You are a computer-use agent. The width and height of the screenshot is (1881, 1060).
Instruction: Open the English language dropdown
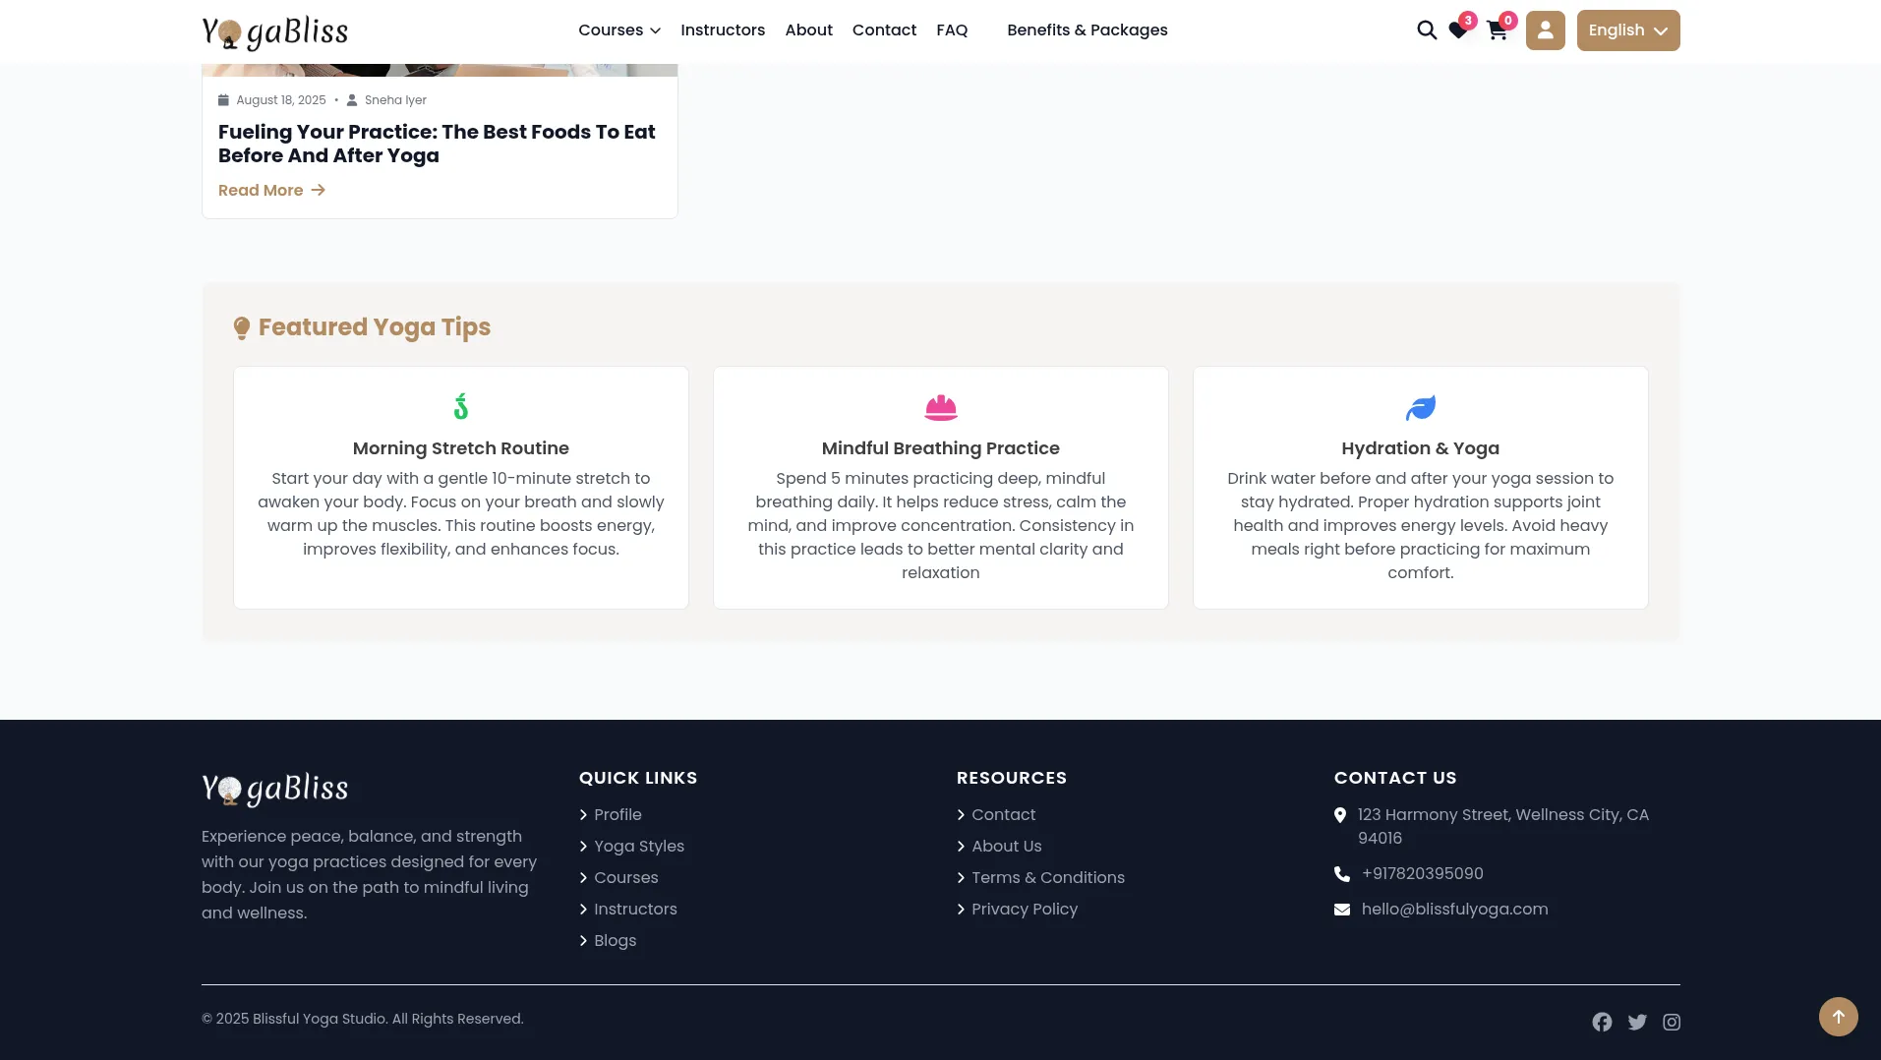(x=1627, y=30)
